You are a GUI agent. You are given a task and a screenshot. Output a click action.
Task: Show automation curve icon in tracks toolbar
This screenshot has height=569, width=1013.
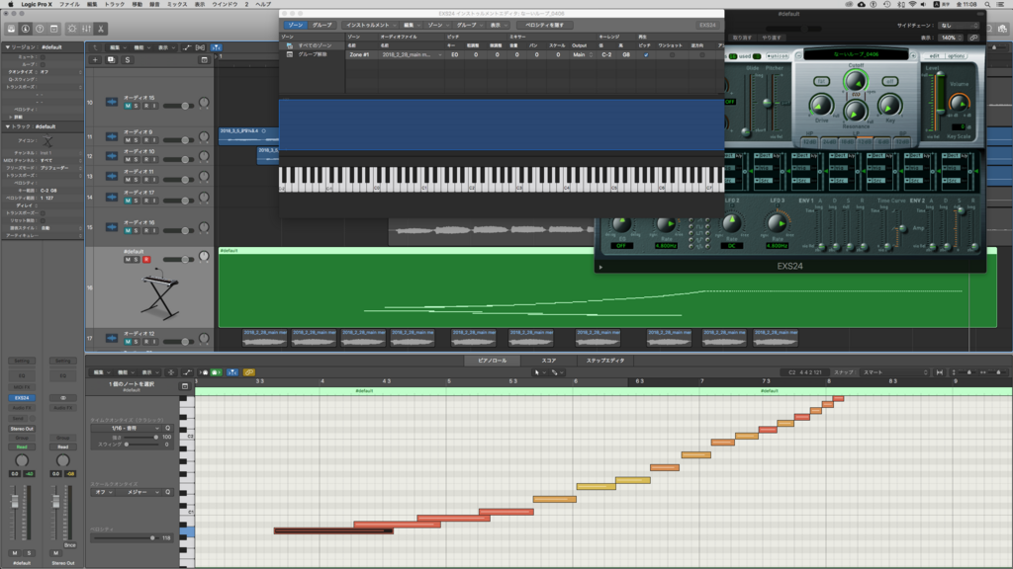point(187,47)
